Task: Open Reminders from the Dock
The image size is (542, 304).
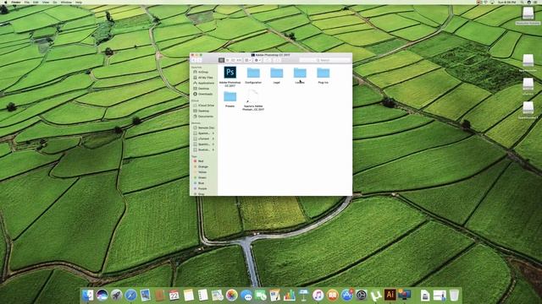Action: click(203, 295)
